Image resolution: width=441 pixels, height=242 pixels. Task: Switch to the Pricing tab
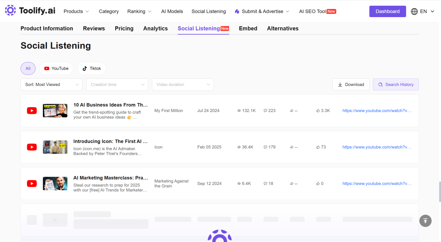click(x=124, y=29)
